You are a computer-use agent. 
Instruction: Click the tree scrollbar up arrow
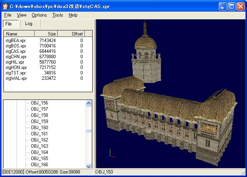[x=88, y=103]
